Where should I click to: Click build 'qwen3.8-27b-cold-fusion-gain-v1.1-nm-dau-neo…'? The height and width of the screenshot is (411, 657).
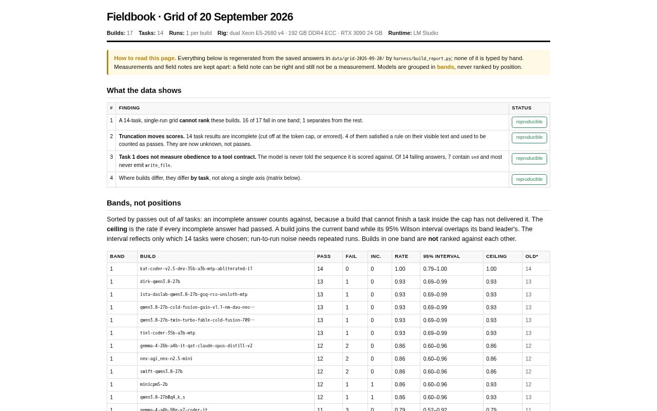coord(197,308)
